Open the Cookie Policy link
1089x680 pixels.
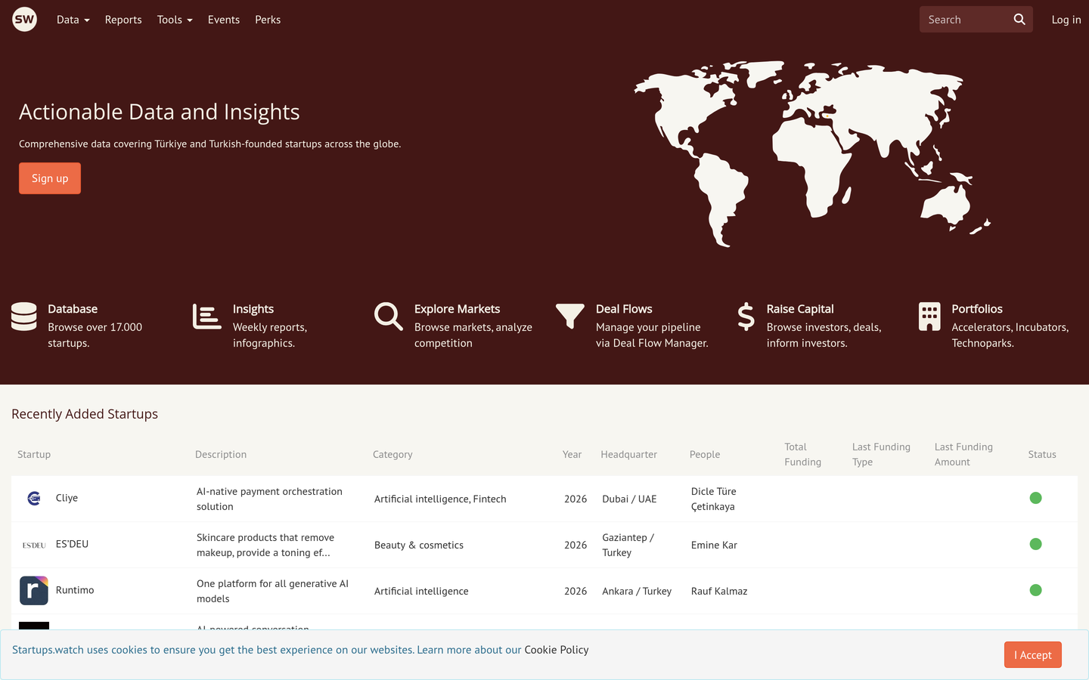pyautogui.click(x=557, y=650)
